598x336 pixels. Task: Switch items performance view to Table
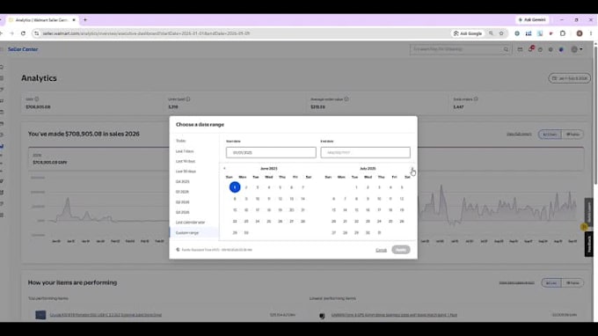tap(572, 283)
